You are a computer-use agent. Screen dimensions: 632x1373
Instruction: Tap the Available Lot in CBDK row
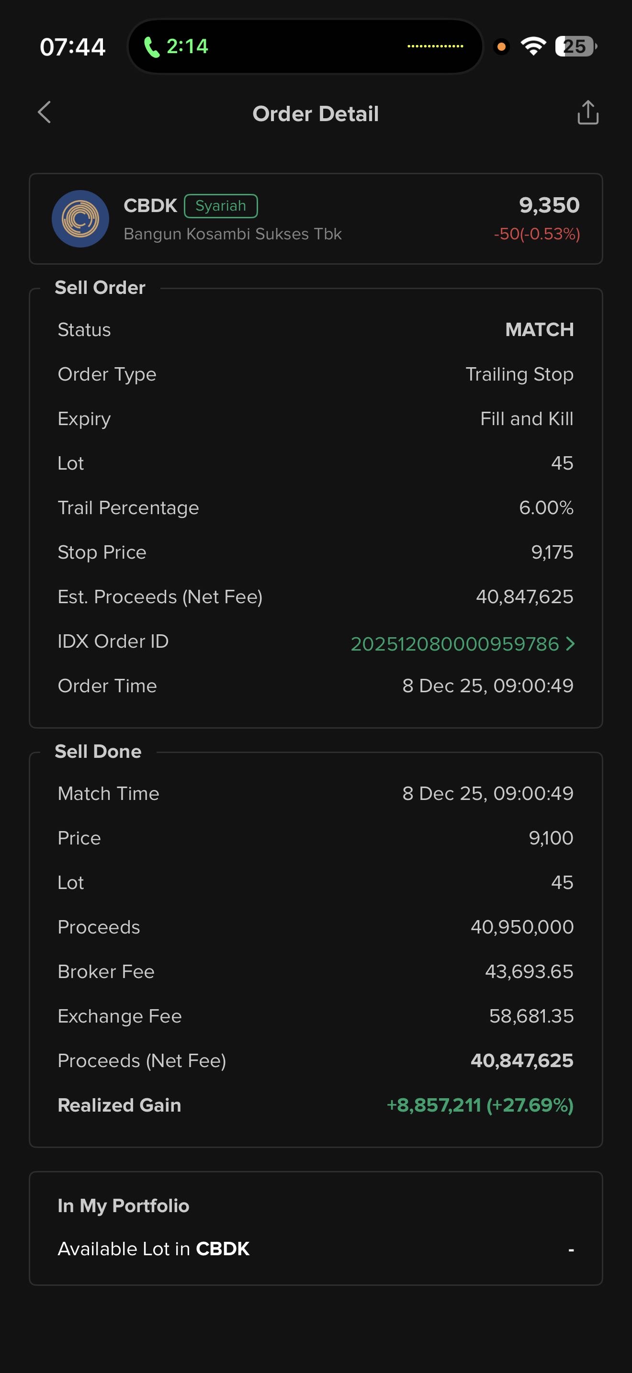[x=316, y=1249]
